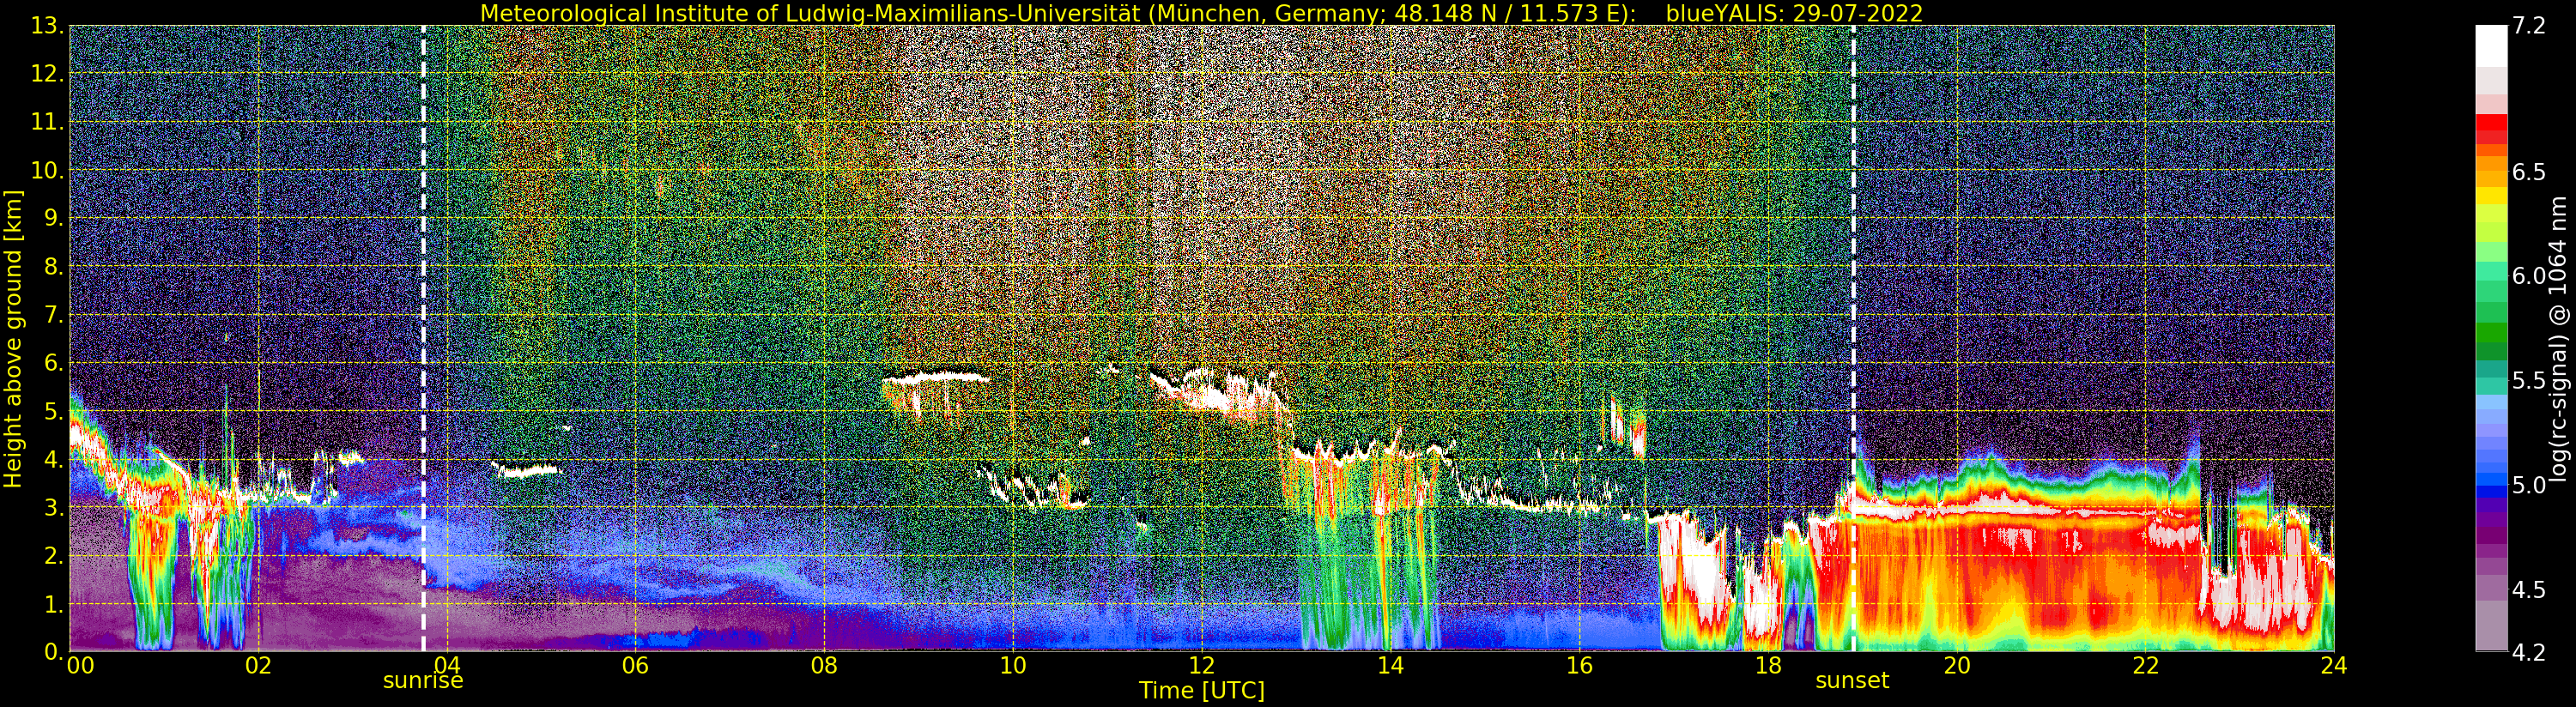This screenshot has height=707, width=2576.
Task: Click the colorbar value '6.5'
Action: pos(2528,172)
